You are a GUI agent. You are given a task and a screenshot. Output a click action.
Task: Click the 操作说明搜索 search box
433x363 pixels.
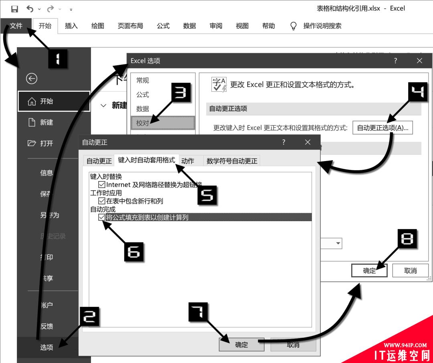coord(322,26)
